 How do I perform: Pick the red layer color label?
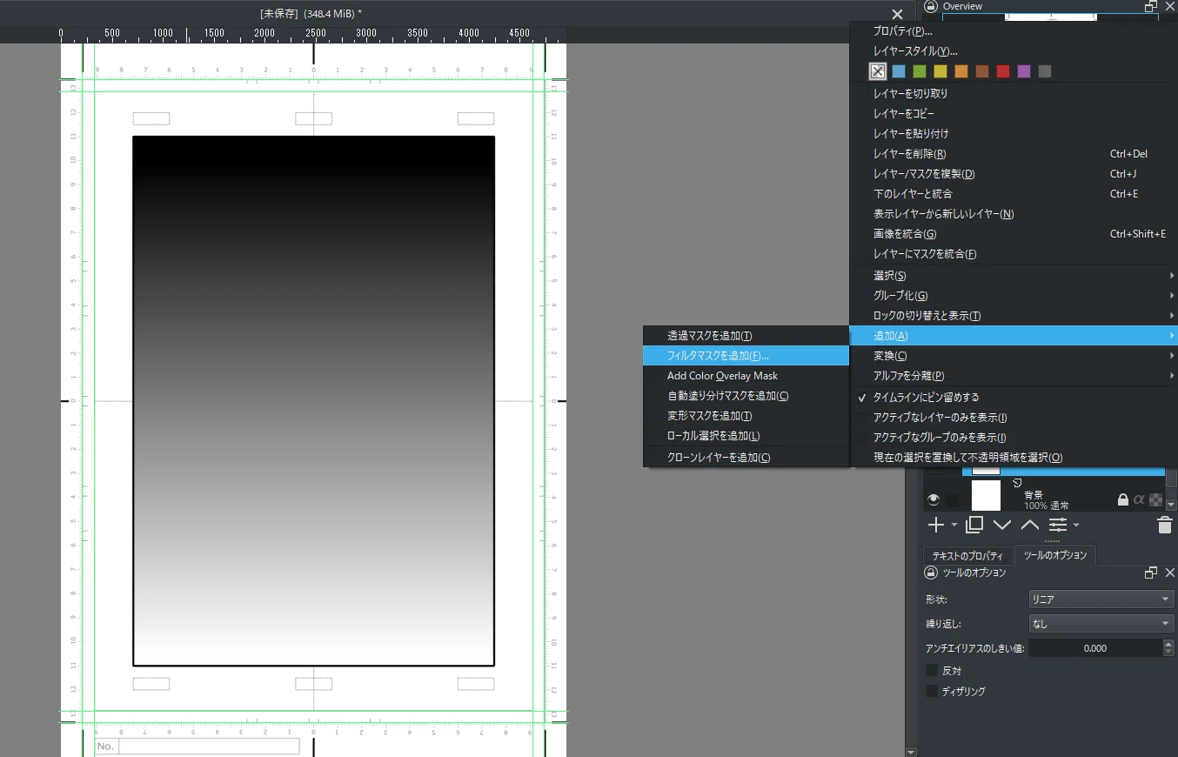point(1003,71)
